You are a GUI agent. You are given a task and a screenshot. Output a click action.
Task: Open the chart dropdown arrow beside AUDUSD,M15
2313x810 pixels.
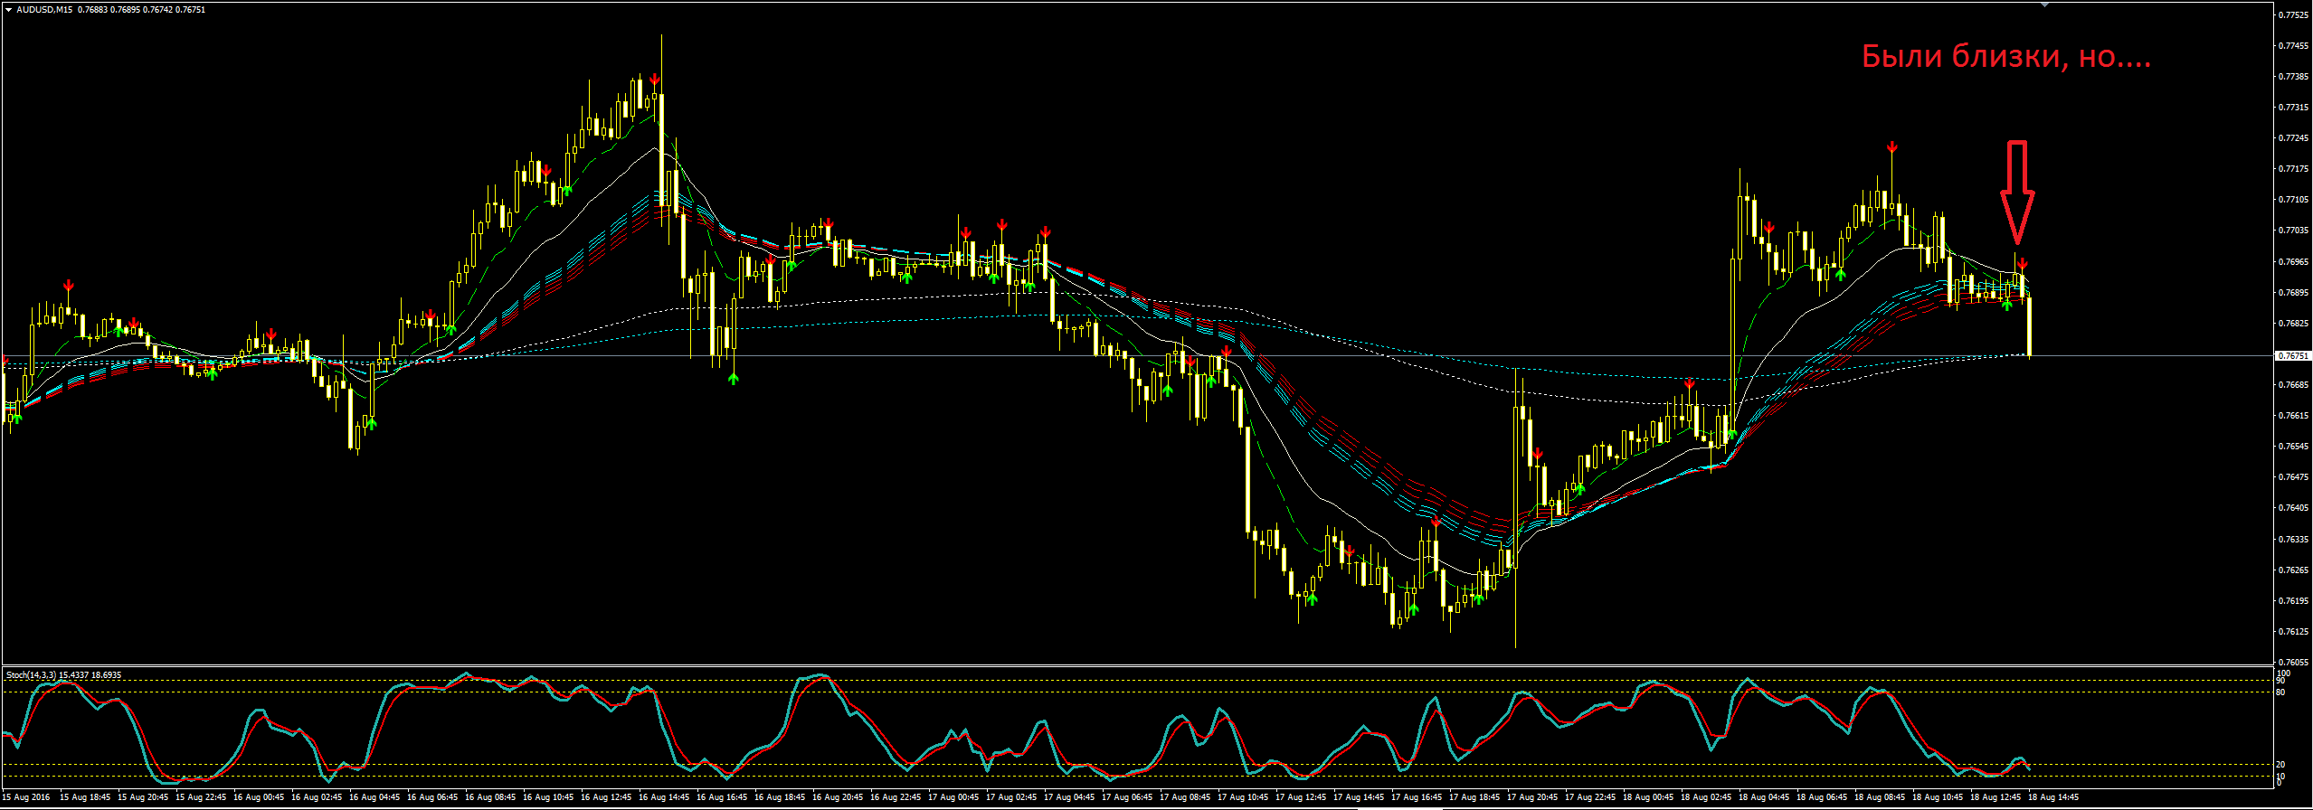click(8, 9)
